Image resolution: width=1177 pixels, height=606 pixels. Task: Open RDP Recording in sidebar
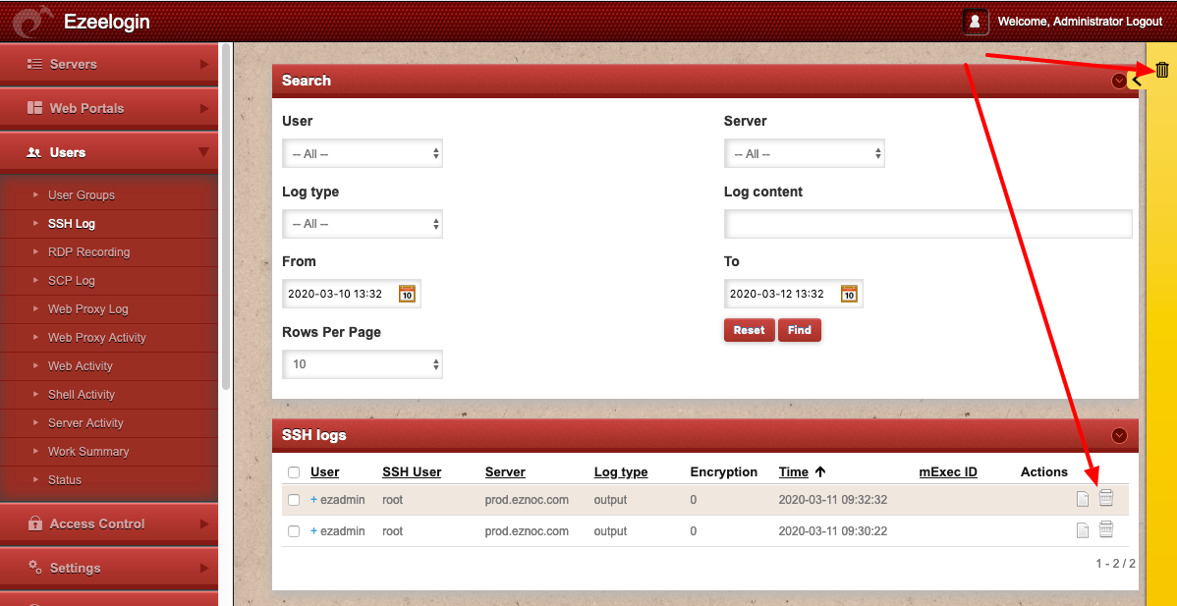click(x=88, y=252)
